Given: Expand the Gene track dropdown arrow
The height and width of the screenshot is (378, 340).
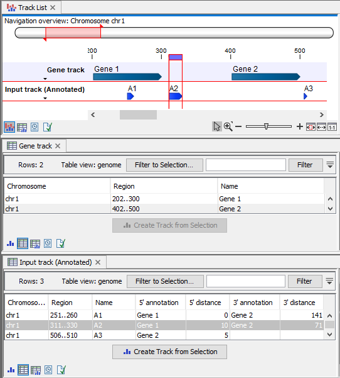Looking at the screenshot, I should click(45, 79).
